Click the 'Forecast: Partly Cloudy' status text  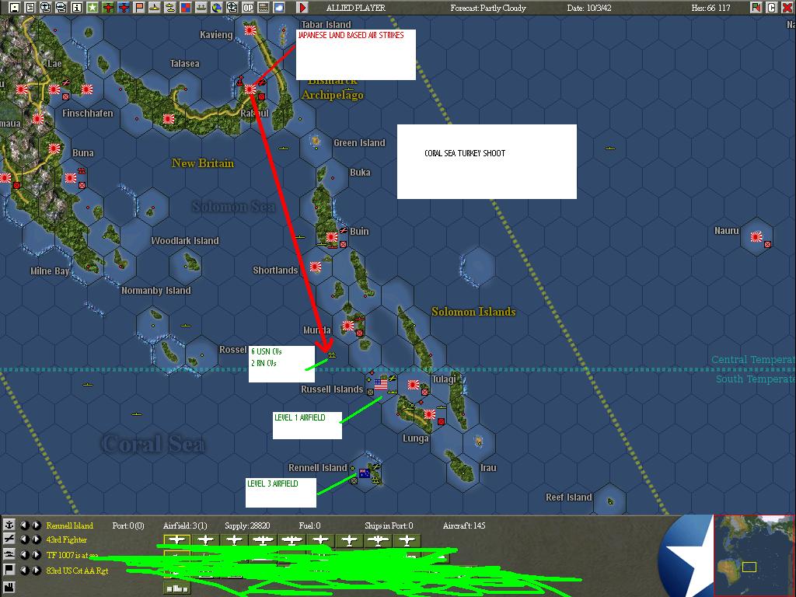click(x=488, y=8)
